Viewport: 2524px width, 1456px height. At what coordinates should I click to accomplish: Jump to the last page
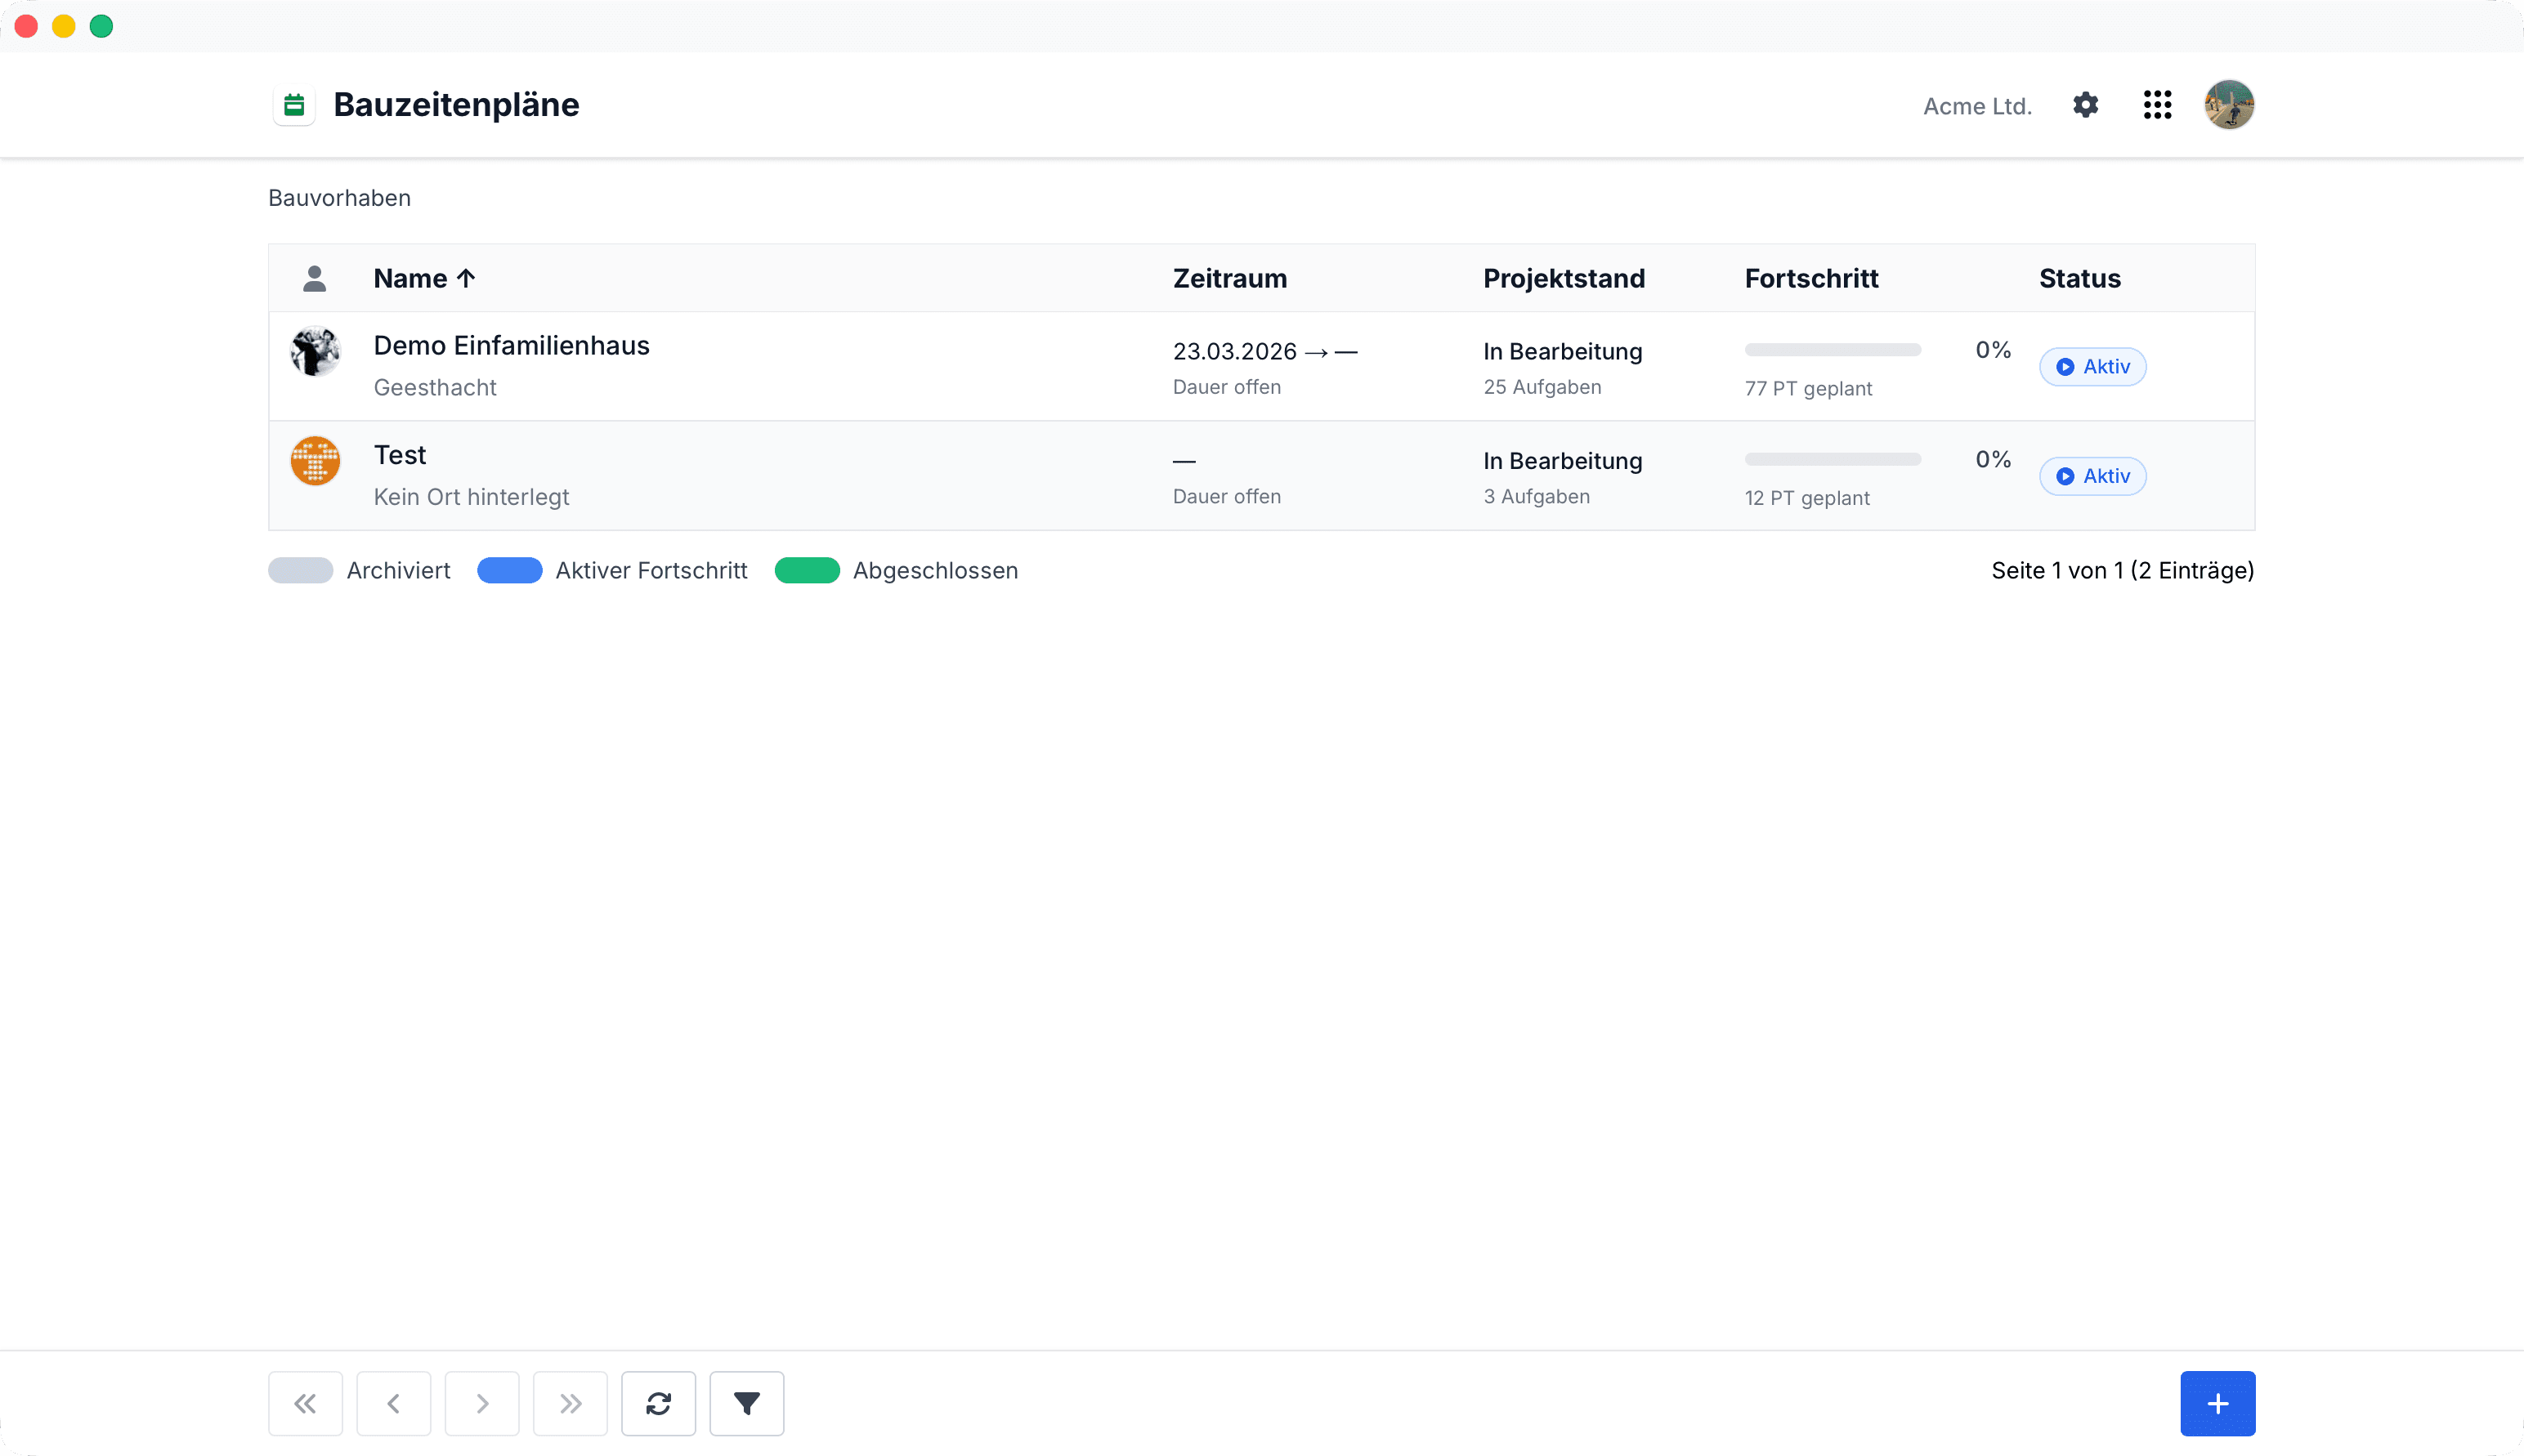coord(571,1403)
